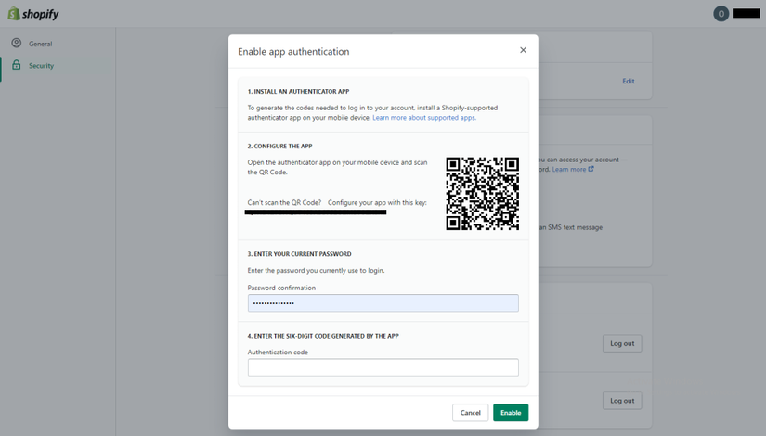Select General label in the left menu

pos(41,44)
